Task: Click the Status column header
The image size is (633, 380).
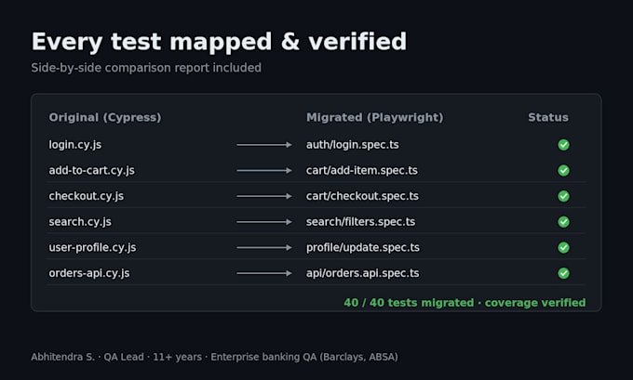Action: pyautogui.click(x=548, y=118)
